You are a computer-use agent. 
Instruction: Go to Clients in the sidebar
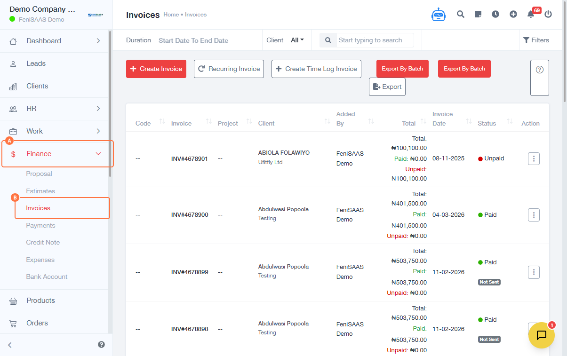pyautogui.click(x=37, y=86)
